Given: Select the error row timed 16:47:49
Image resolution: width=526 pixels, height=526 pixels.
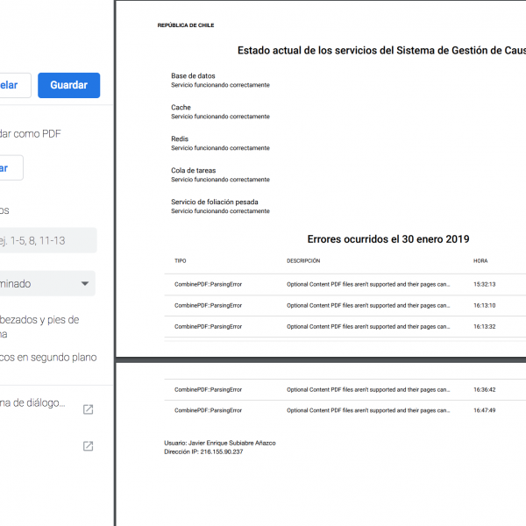Looking at the screenshot, I should click(351, 410).
